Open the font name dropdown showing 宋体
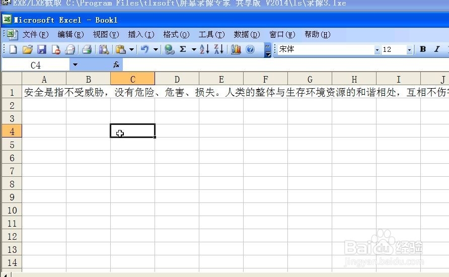This screenshot has height=277, width=449. 377,50
